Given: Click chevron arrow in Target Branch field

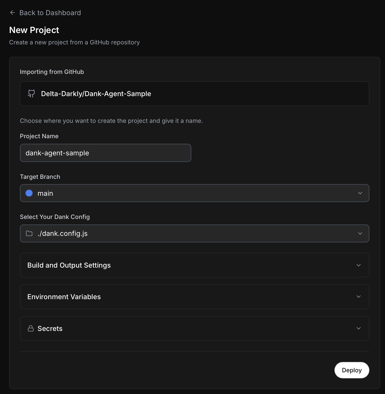Looking at the screenshot, I should [360, 193].
